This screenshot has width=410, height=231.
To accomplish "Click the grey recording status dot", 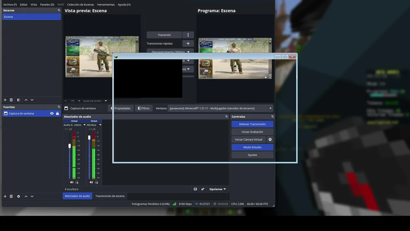I will [215, 204].
